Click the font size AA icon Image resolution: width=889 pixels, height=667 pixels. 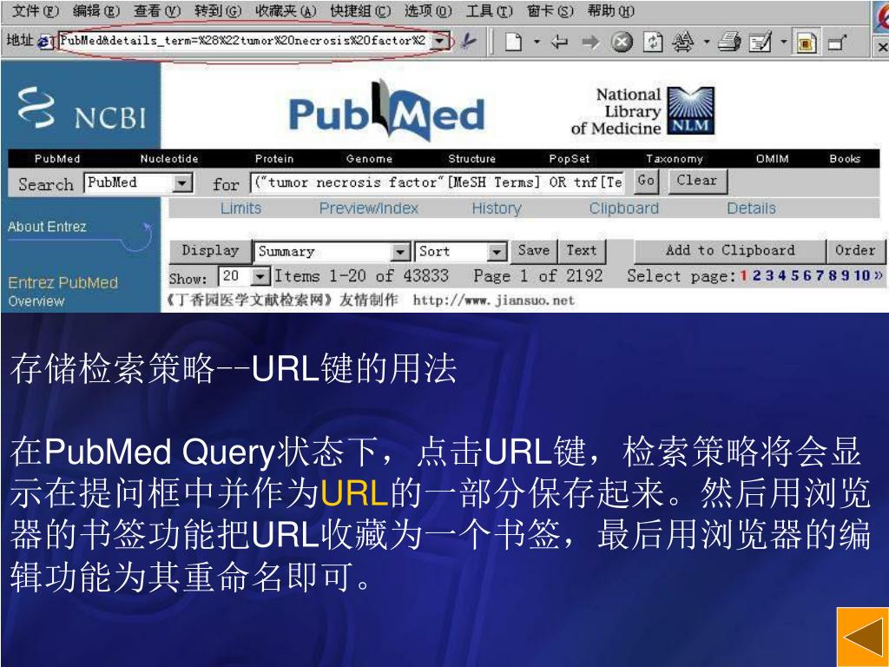[683, 42]
